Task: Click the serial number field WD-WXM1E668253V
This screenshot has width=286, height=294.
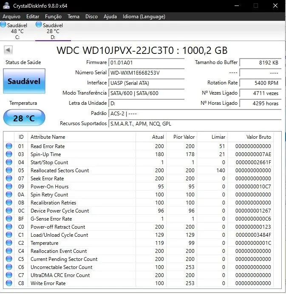Action: tap(147, 73)
